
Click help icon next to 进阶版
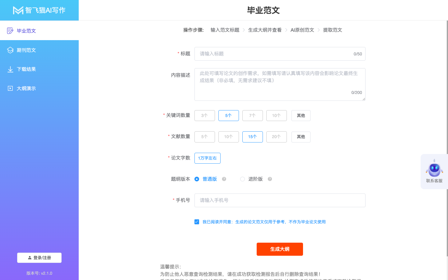[x=270, y=179]
